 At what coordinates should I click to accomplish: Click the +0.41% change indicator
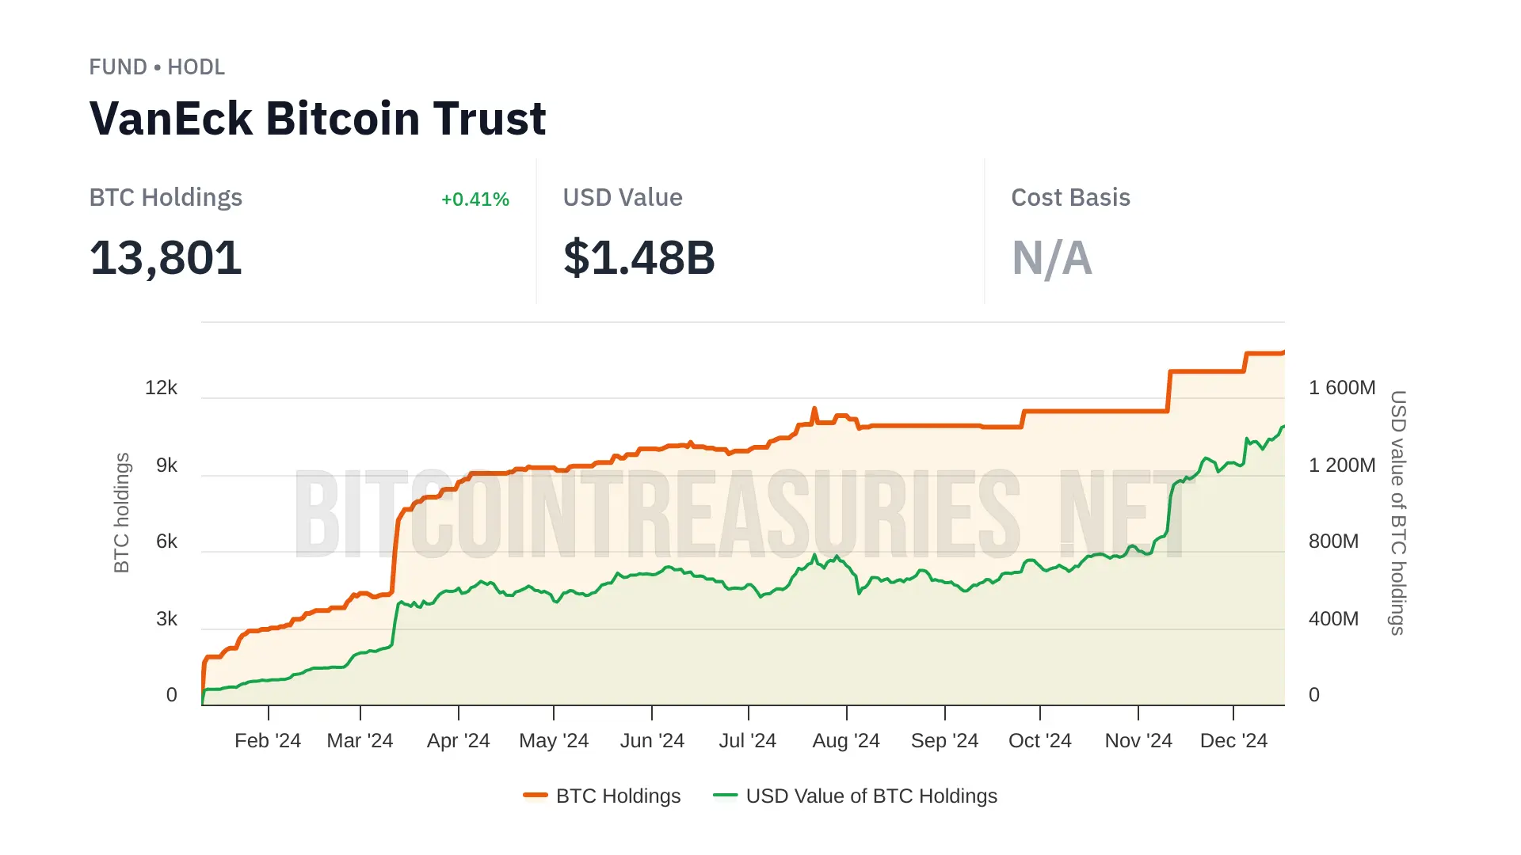(x=475, y=199)
